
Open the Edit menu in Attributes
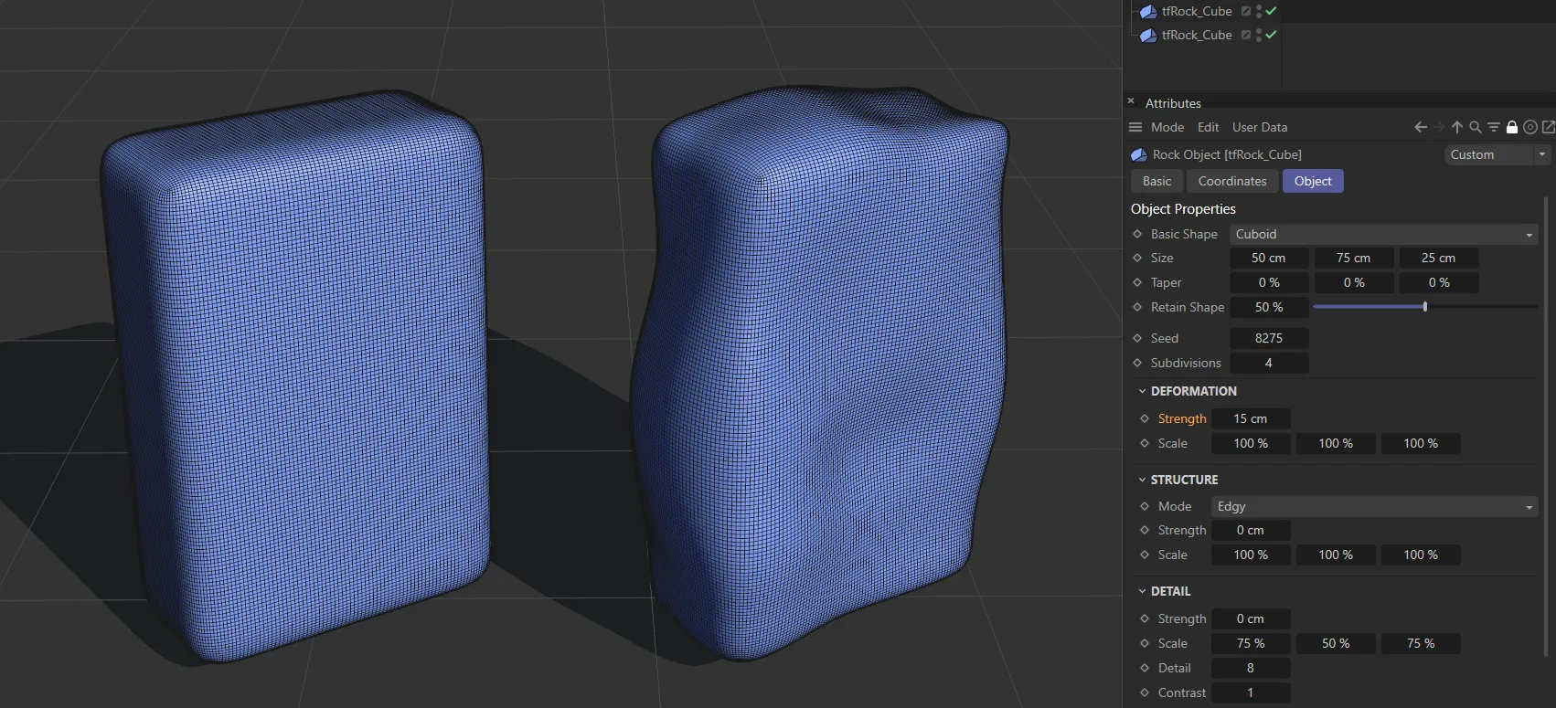1208,127
